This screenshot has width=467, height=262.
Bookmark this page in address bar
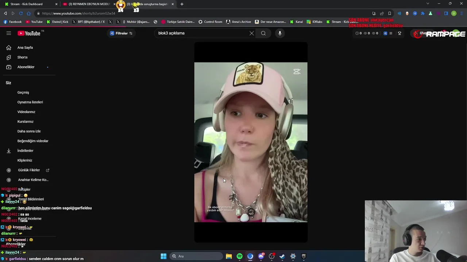click(x=390, y=13)
